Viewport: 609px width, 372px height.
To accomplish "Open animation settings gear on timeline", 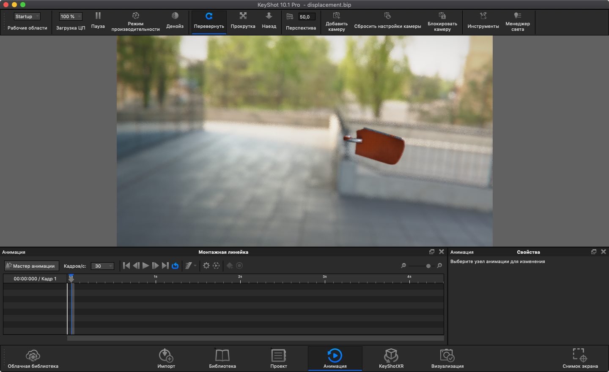I will click(206, 266).
